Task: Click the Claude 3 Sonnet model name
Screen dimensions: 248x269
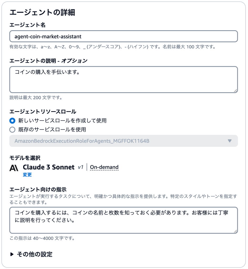Action: [x=49, y=167]
